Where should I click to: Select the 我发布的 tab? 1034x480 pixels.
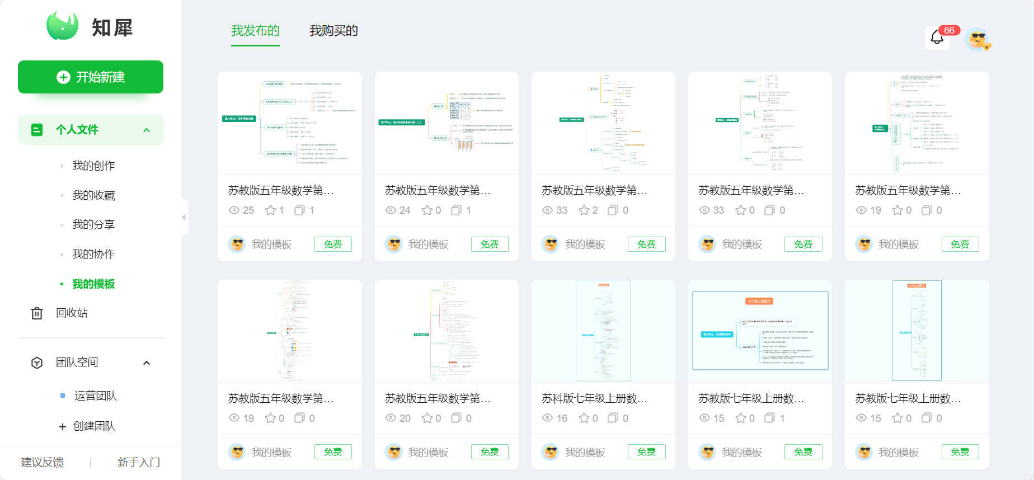tap(255, 31)
